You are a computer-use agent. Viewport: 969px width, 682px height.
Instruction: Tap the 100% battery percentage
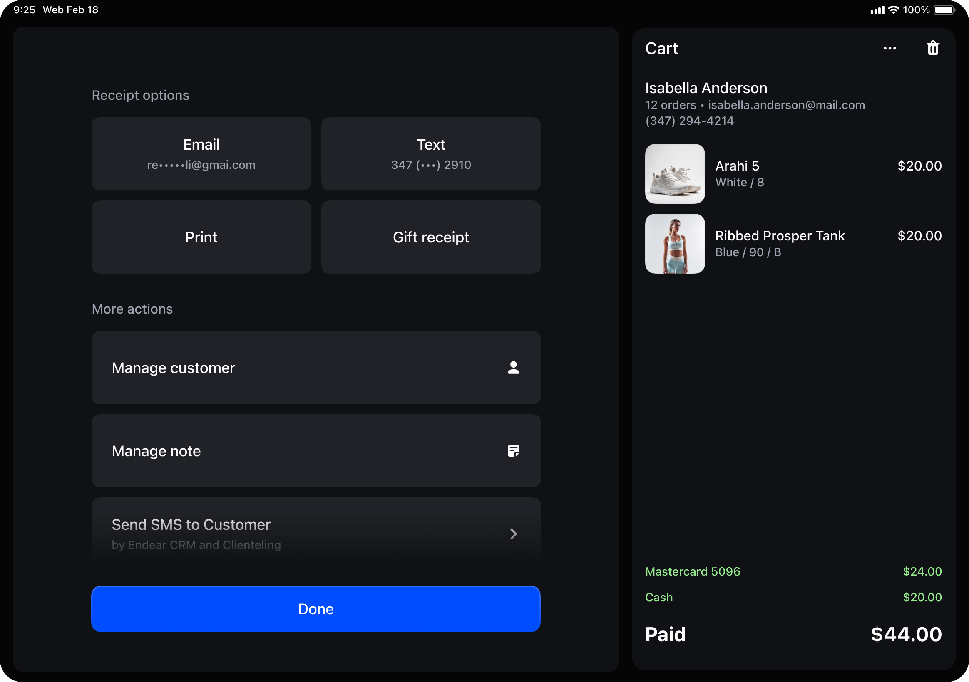[916, 10]
